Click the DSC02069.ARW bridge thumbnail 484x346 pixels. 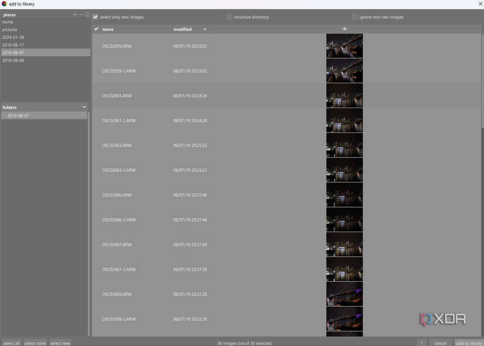coord(344,294)
